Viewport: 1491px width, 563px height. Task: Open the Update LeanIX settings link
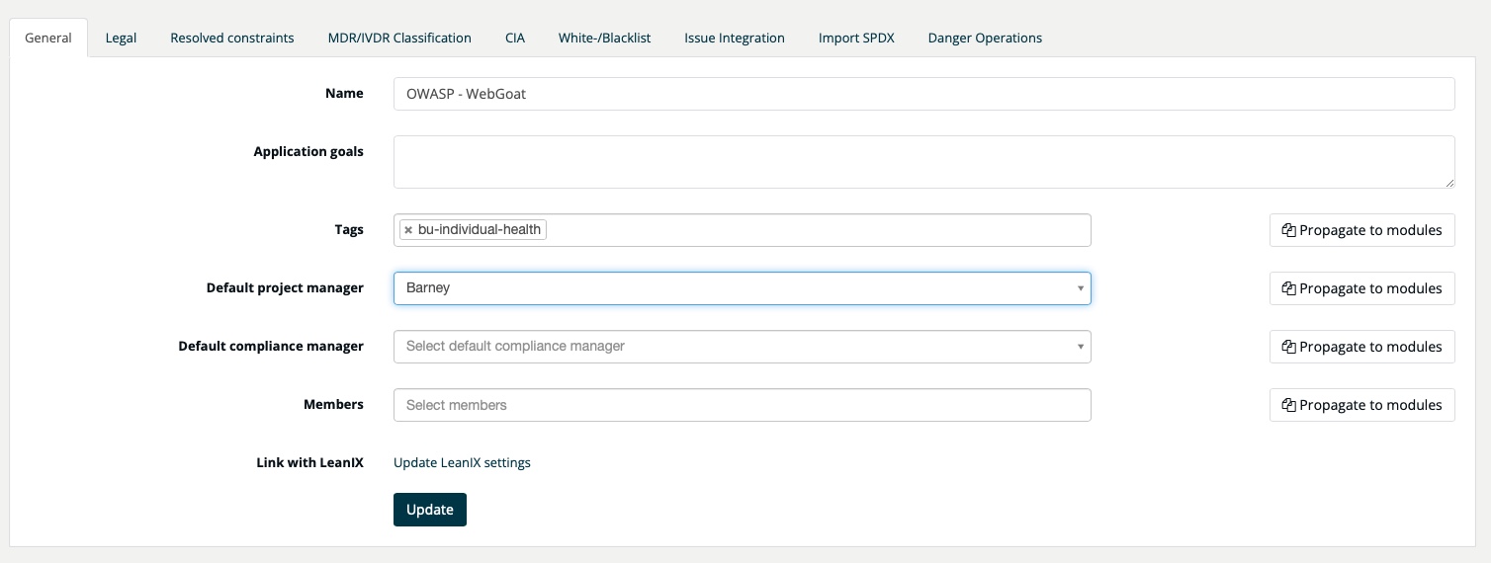(462, 462)
